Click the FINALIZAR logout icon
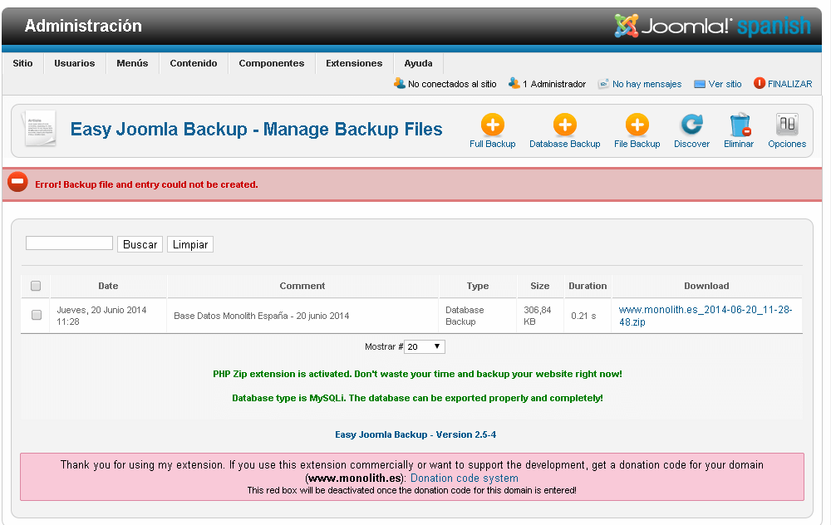The image size is (831, 525). point(759,83)
